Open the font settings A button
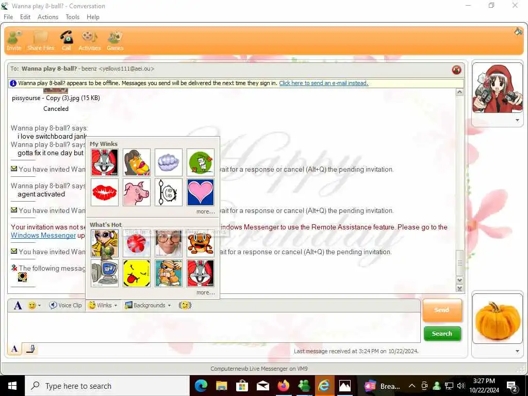Viewport: 528px width, 396px height. click(18, 305)
